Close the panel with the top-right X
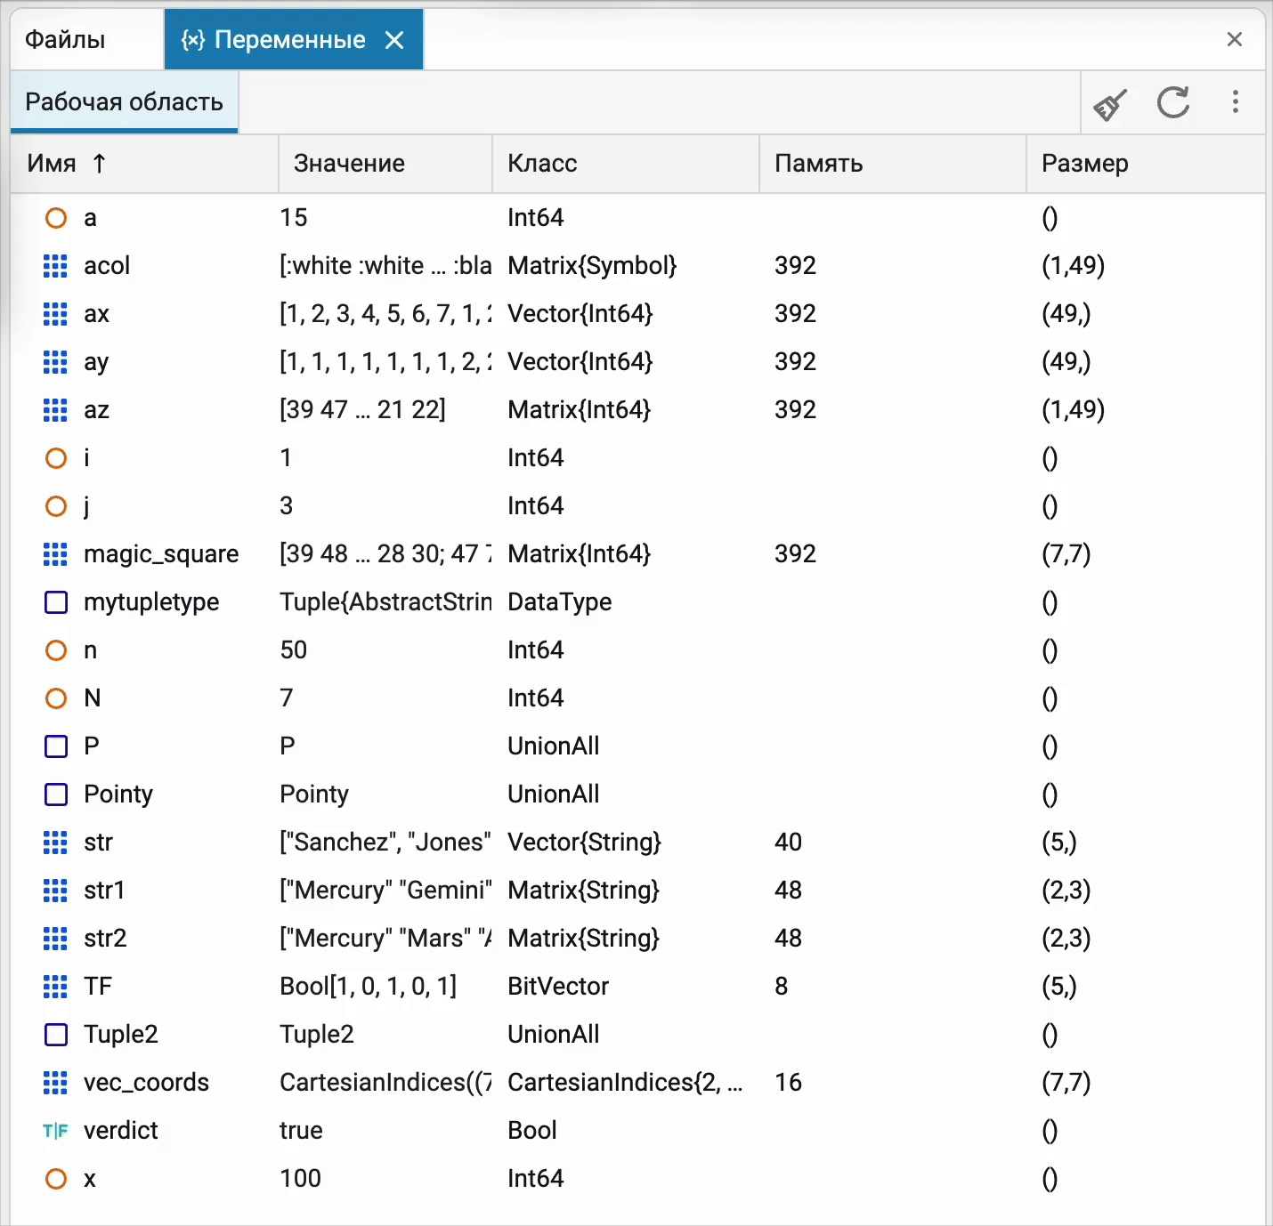The height and width of the screenshot is (1226, 1273). coord(1234,39)
